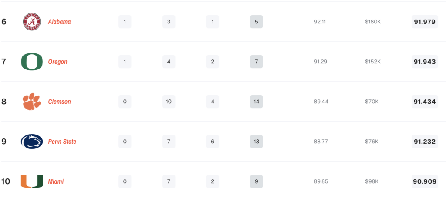Go to the Clemson team page

(x=59, y=102)
